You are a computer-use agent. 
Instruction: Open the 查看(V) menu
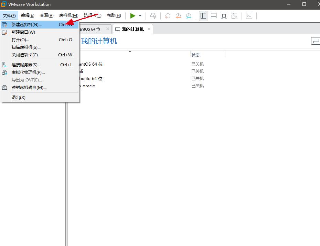point(47,15)
